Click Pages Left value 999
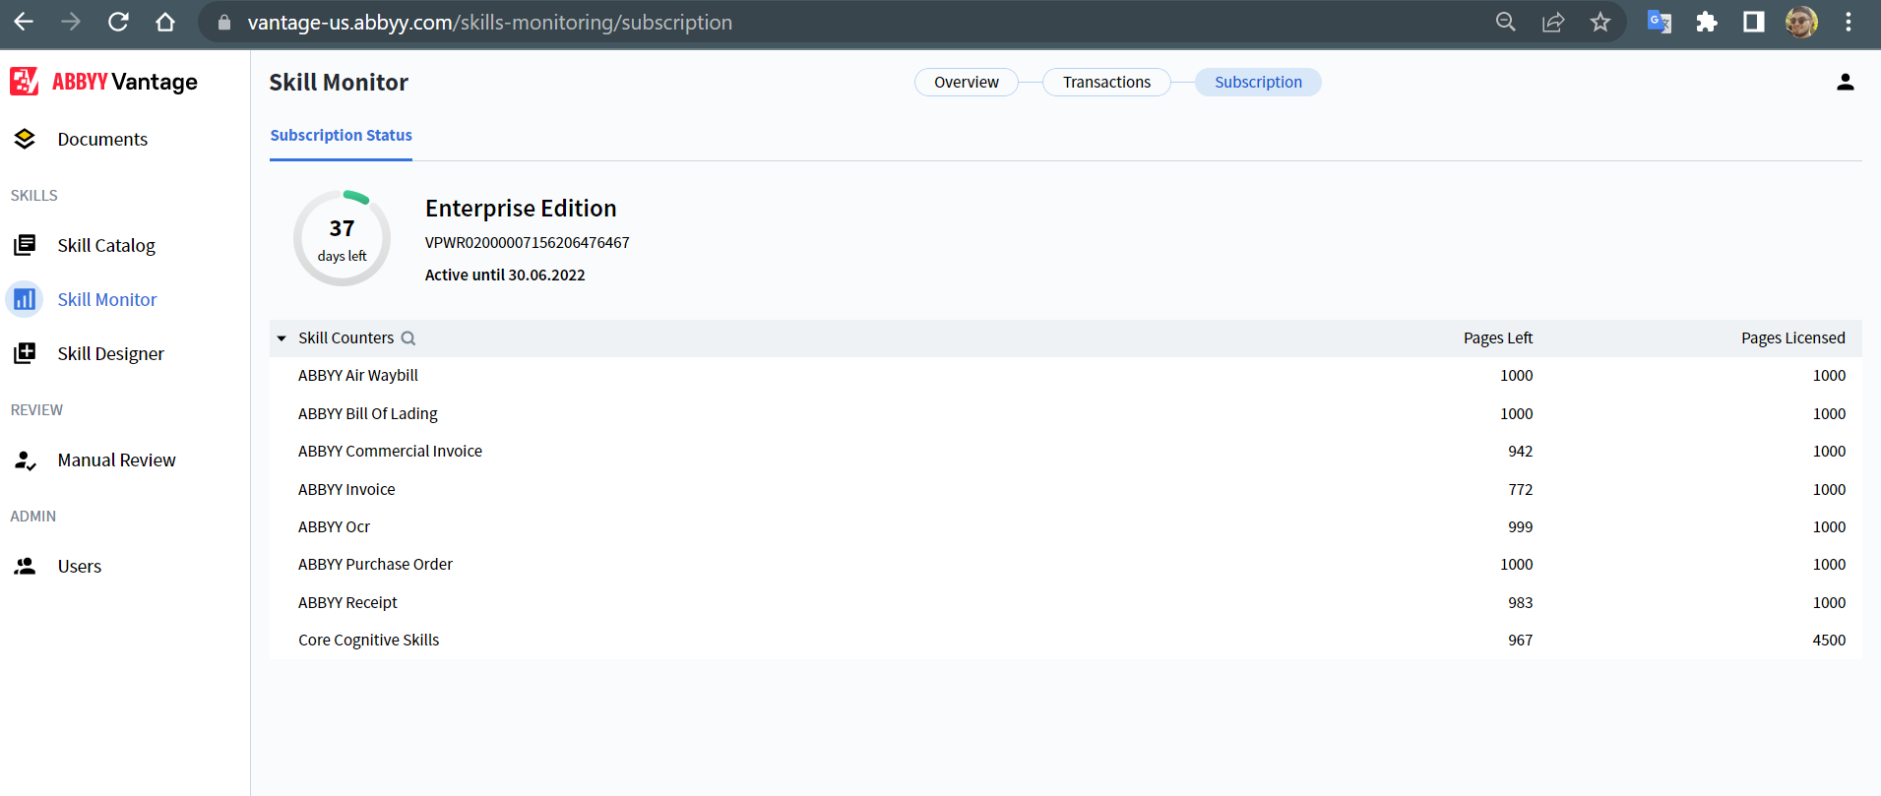The height and width of the screenshot is (796, 1881). 1521,527
